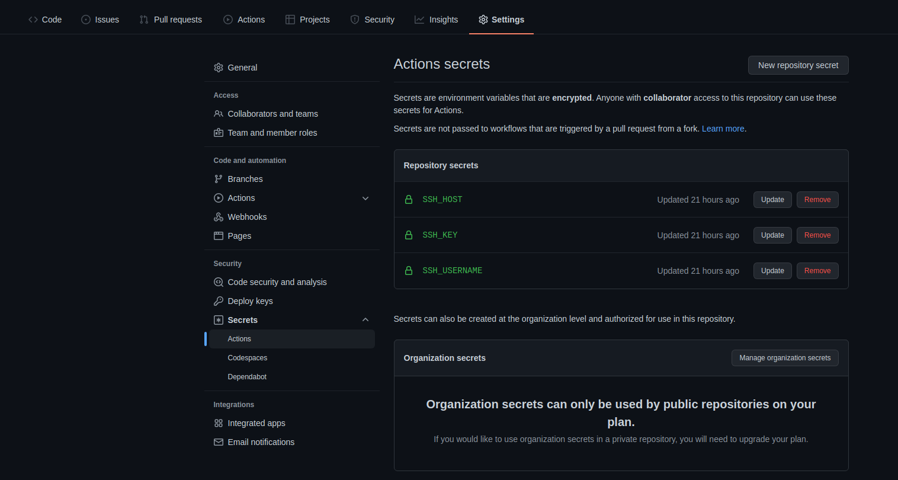Switch to the Pull requests tab
Viewport: 898px width, 480px height.
tap(171, 20)
